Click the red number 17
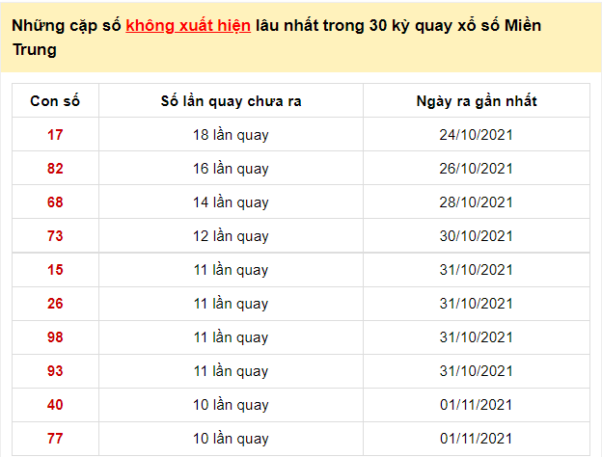Screen dimensions: 602x457 click(55, 135)
